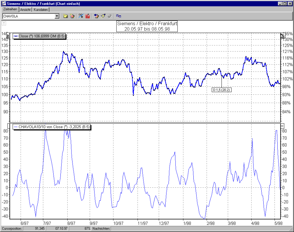
Task: Switch to the Ansicht tab
Action: [26, 10]
